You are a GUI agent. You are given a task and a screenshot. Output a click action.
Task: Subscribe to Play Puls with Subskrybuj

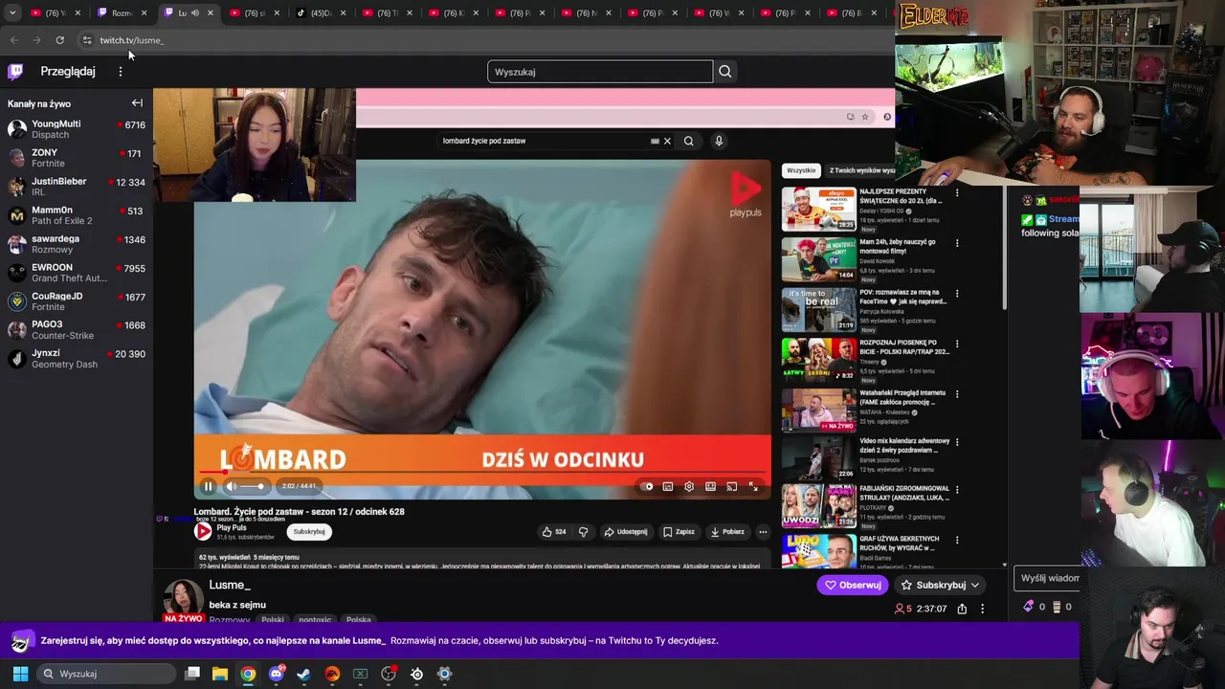pos(309,532)
